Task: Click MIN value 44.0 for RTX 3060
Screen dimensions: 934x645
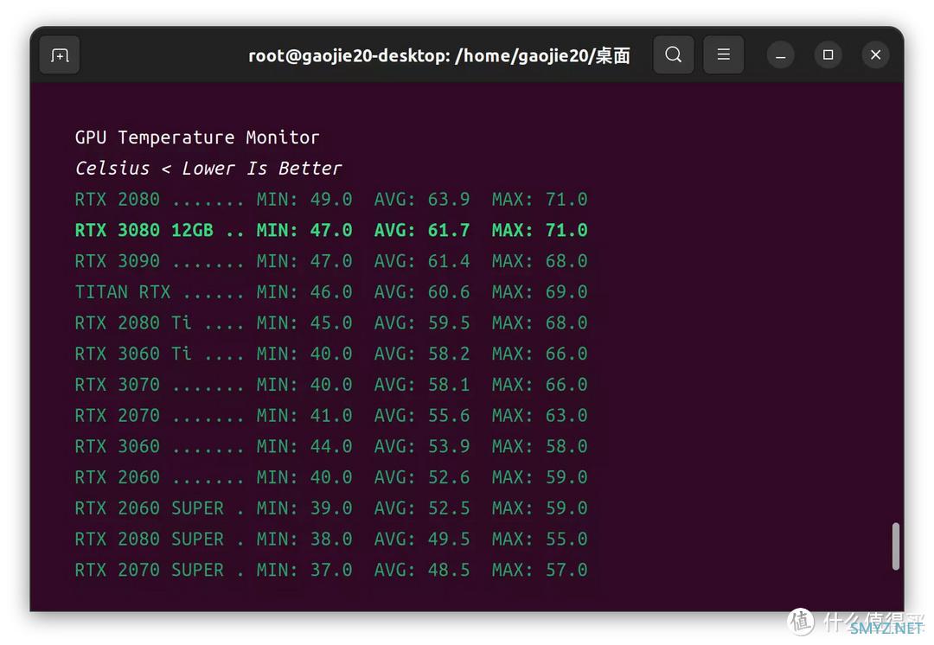Action: coord(331,447)
